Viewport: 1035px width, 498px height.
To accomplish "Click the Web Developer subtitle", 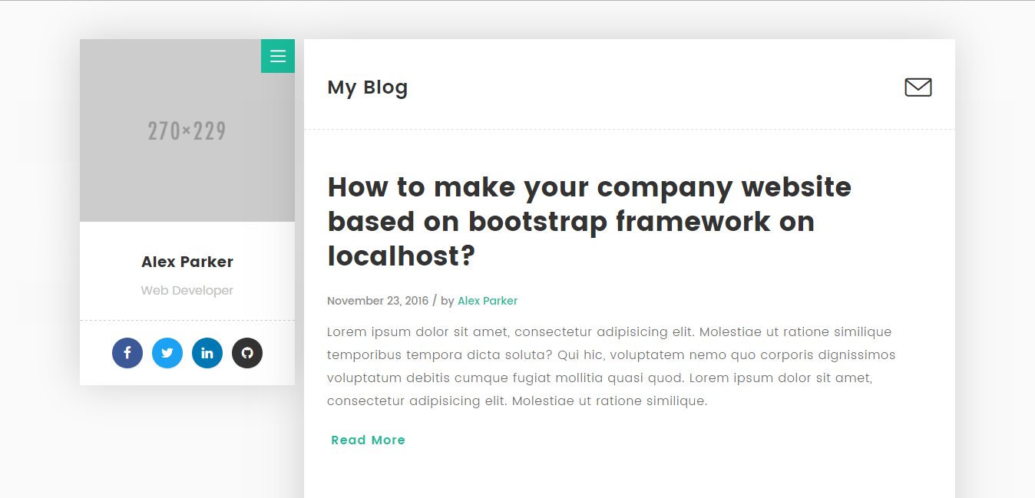I will pyautogui.click(x=187, y=291).
